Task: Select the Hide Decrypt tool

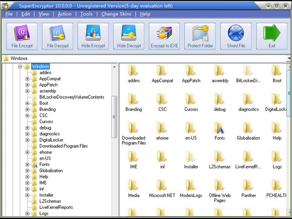Action: (128, 36)
